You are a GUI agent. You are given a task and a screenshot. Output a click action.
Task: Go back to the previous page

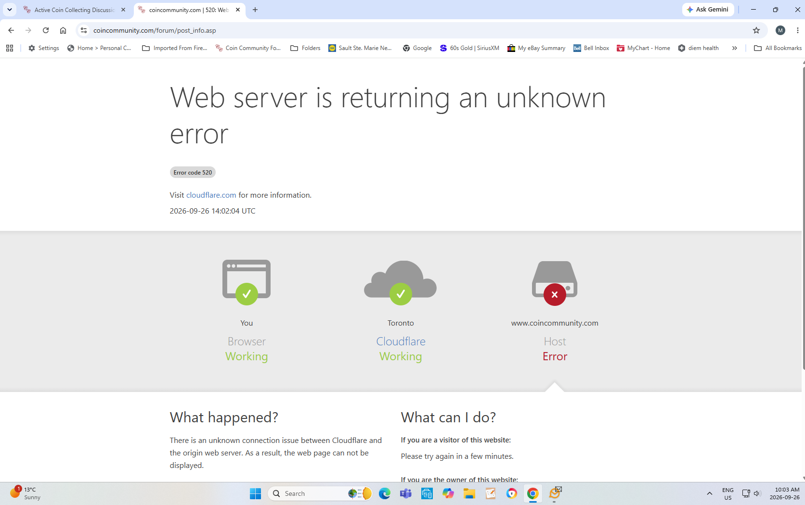(11, 30)
